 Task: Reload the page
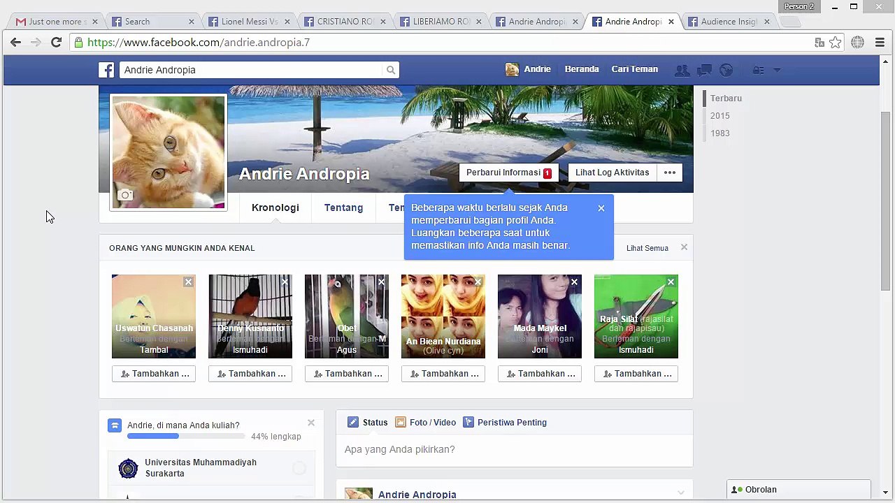point(56,43)
